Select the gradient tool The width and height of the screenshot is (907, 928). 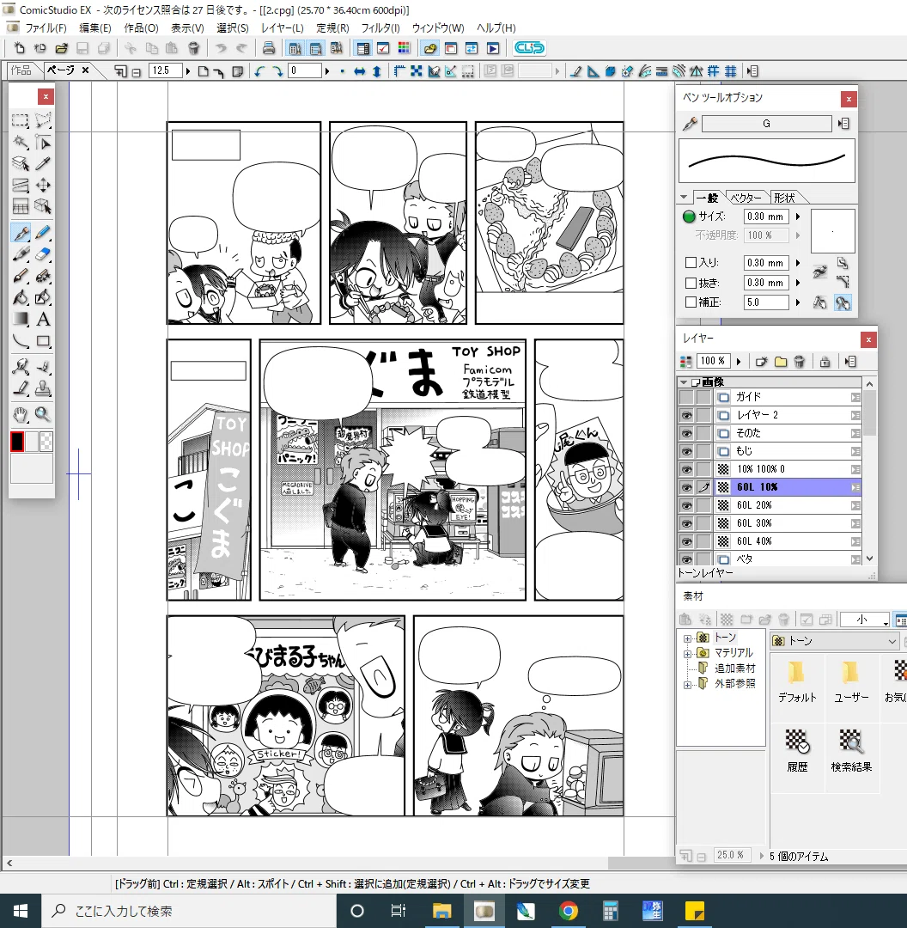click(x=20, y=319)
